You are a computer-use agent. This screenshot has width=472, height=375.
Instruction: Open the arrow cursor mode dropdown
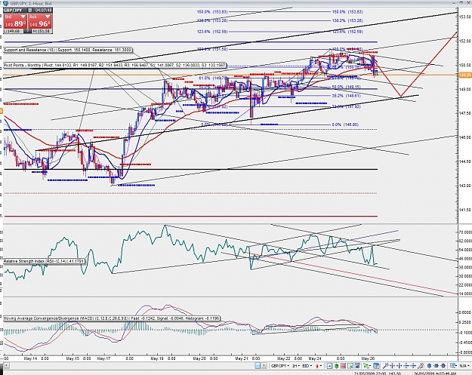tap(367, 366)
